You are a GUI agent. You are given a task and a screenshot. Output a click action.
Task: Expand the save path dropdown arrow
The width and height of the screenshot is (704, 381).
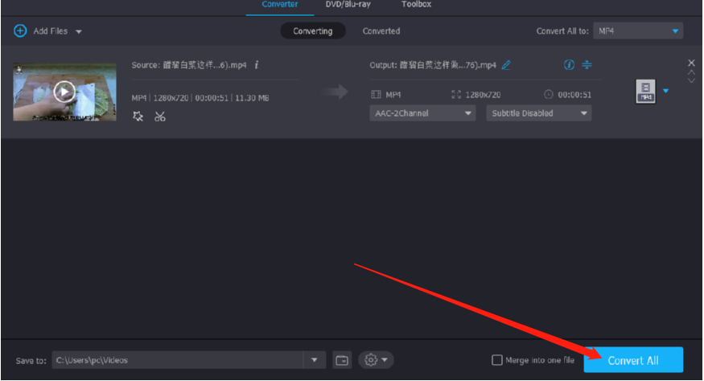pyautogui.click(x=315, y=360)
